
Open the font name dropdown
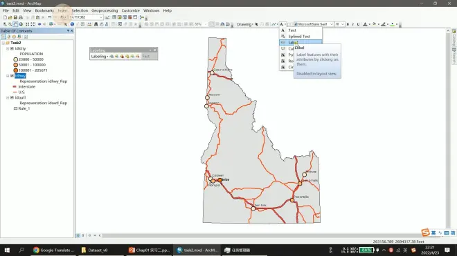pyautogui.click(x=332, y=24)
